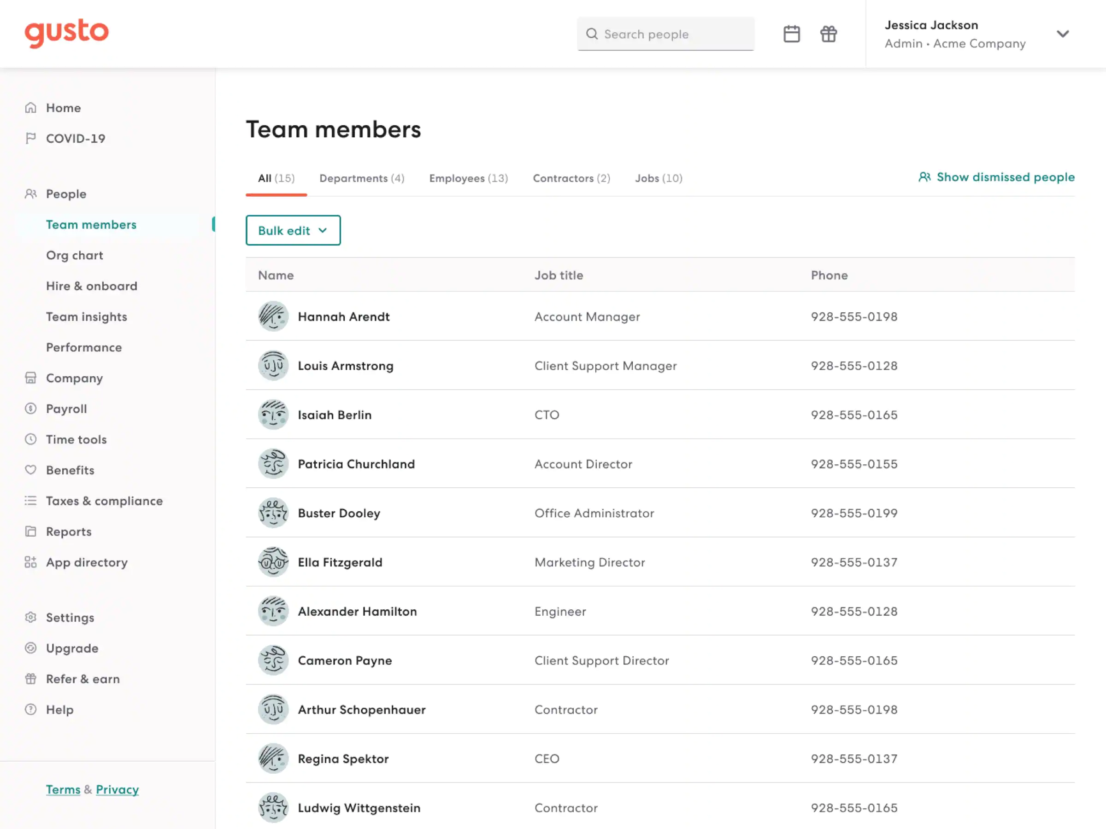Image resolution: width=1106 pixels, height=829 pixels.
Task: Click the CEO job title cell
Action: [547, 759]
